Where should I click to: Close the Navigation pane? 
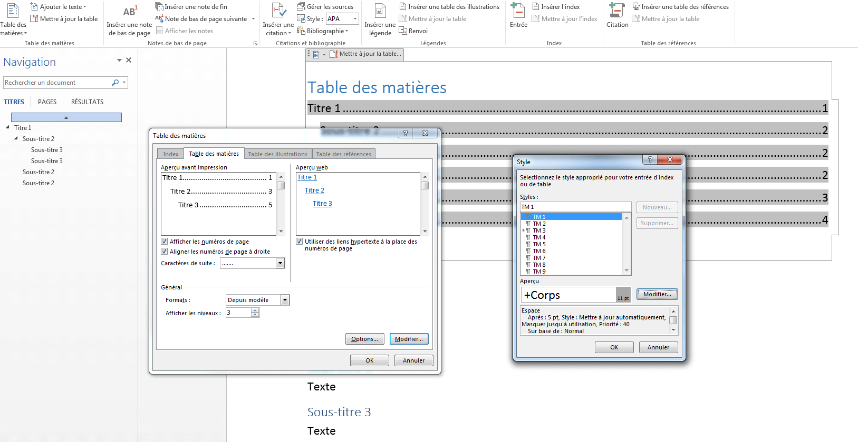click(x=129, y=61)
